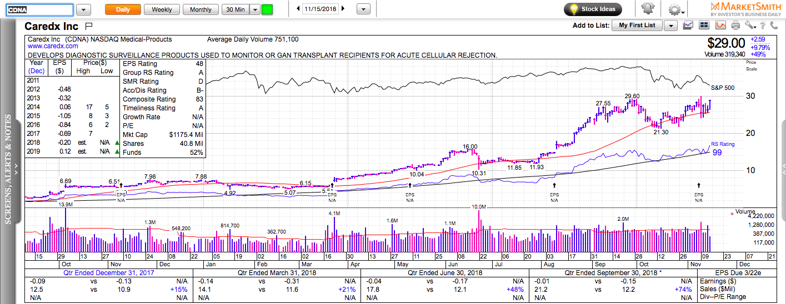Click Qtr Ended March 31, 2018 header
This screenshot has height=304, width=786.
(276, 273)
